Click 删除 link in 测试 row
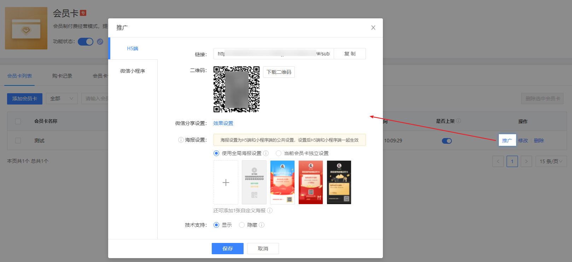Viewport: 572px width, 262px height. pyautogui.click(x=539, y=141)
